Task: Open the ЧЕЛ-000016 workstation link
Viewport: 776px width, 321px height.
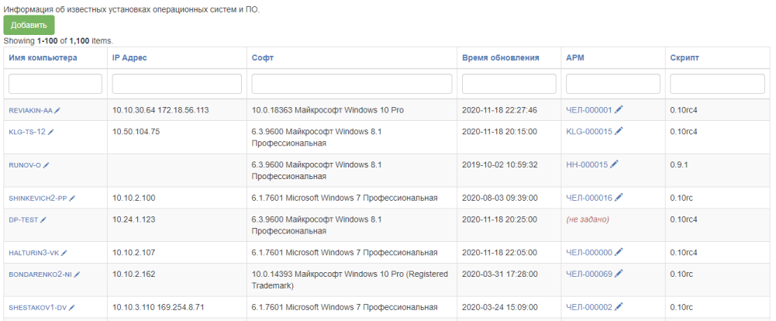Action: (589, 198)
